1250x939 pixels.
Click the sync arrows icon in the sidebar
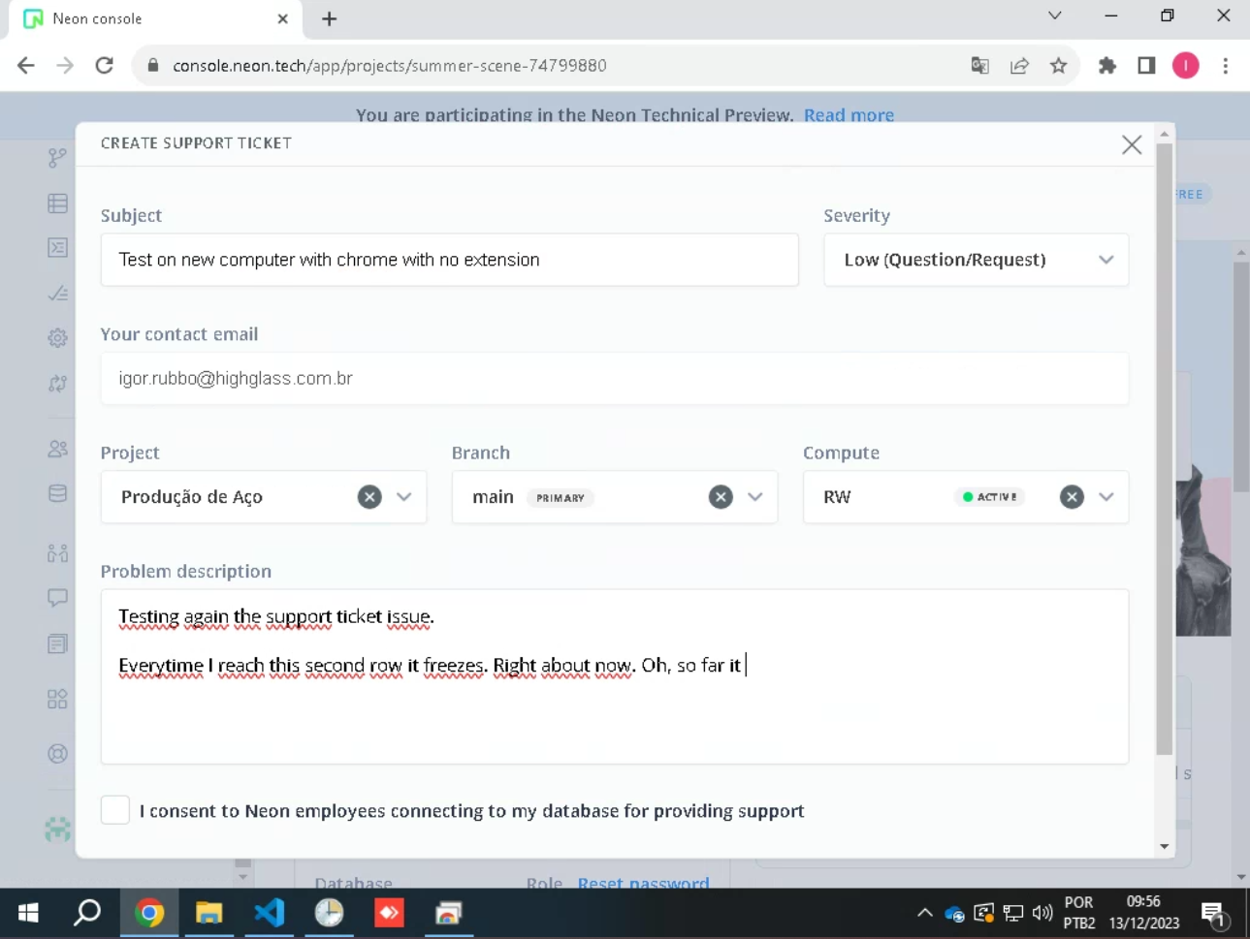click(x=58, y=383)
